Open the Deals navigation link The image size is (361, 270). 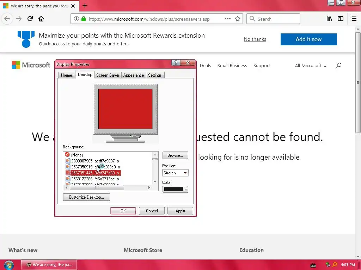(x=206, y=66)
